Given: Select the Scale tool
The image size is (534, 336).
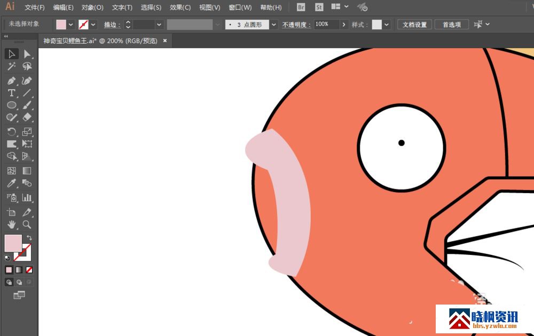Looking at the screenshot, I should (27, 132).
